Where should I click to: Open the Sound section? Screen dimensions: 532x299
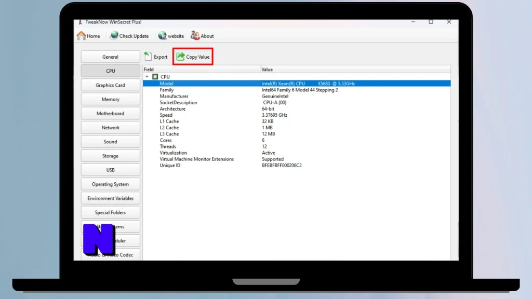(x=110, y=142)
